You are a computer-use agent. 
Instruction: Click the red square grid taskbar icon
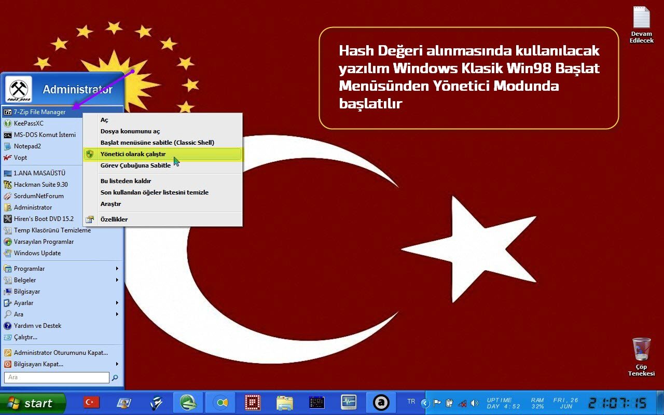click(253, 402)
